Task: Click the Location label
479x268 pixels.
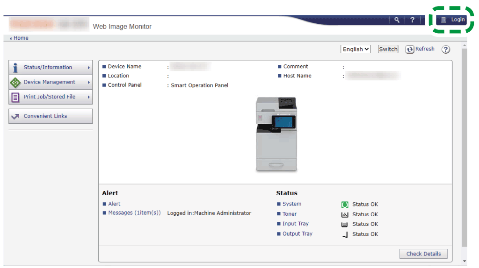Action: pos(118,76)
